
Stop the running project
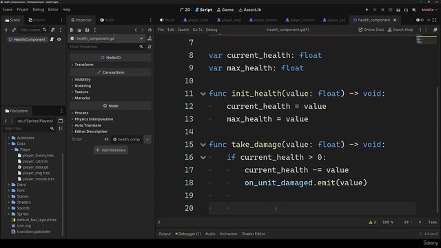coord(382,10)
